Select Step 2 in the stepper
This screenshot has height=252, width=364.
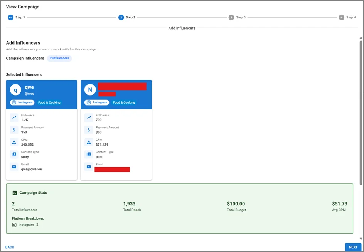click(121, 17)
